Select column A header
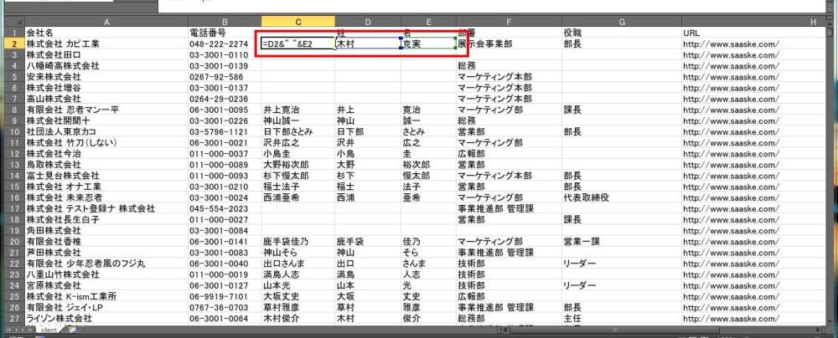The height and width of the screenshot is (338, 838). (x=106, y=20)
